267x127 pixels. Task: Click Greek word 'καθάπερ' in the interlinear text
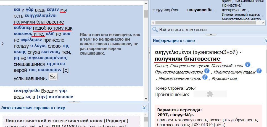click(22, 28)
